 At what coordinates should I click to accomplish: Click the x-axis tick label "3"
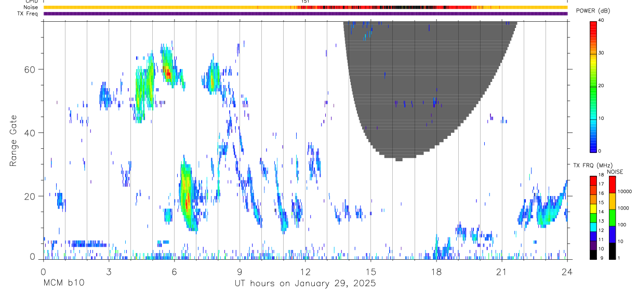pyautogui.click(x=109, y=272)
